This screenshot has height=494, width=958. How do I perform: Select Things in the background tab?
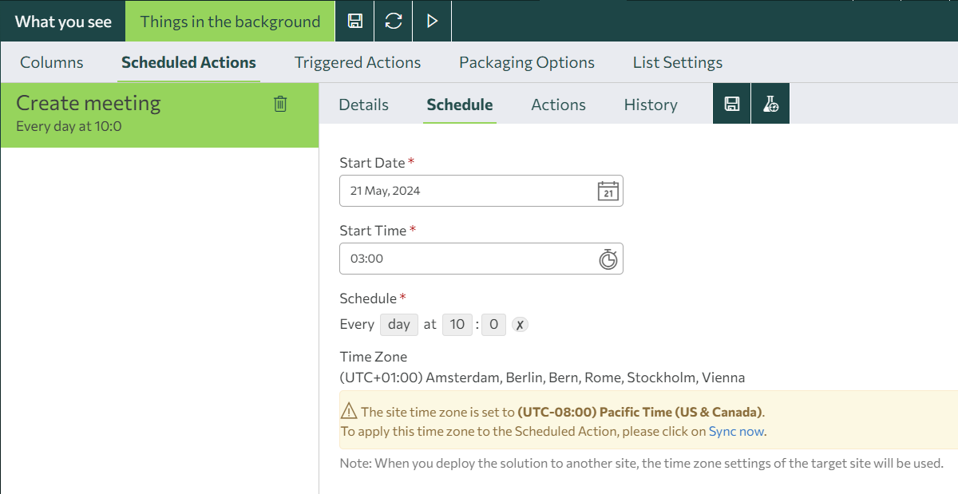(x=230, y=22)
